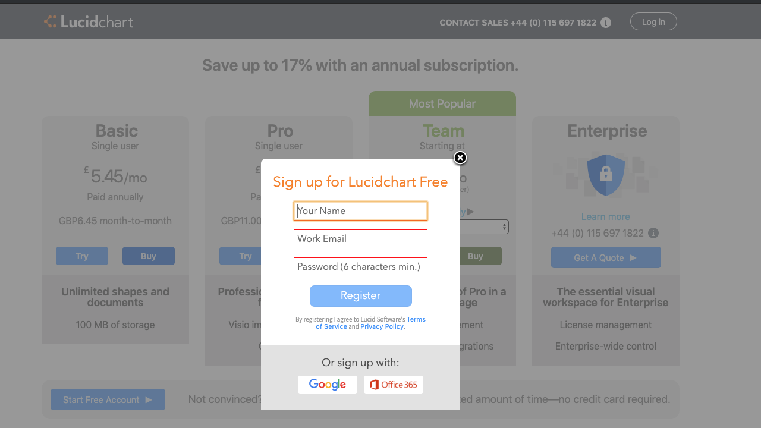Select the Password input field
761x428 pixels.
[360, 267]
